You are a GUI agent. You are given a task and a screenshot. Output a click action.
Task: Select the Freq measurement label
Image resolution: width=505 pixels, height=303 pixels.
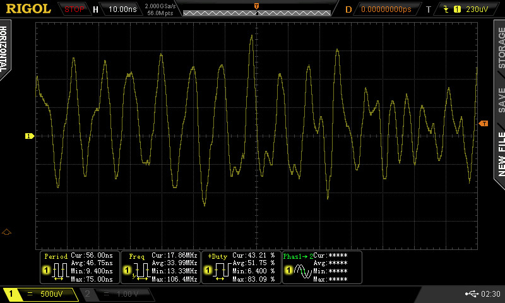pos(136,256)
